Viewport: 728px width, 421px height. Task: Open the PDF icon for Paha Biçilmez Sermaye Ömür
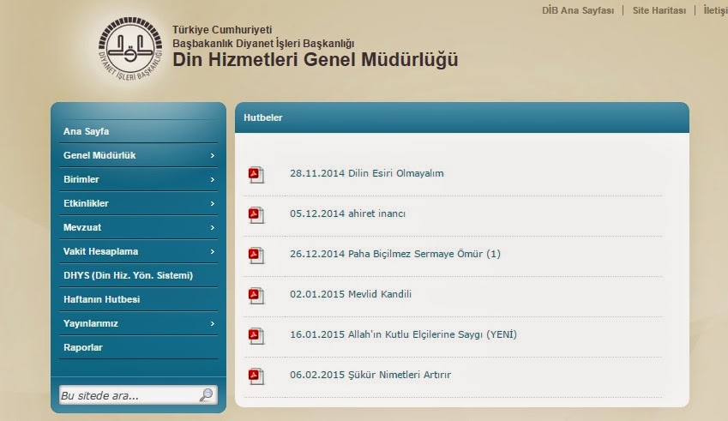tap(256, 256)
